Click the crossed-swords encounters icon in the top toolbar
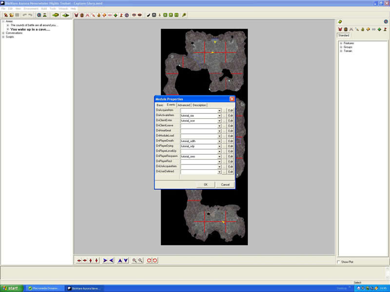 [87, 15]
